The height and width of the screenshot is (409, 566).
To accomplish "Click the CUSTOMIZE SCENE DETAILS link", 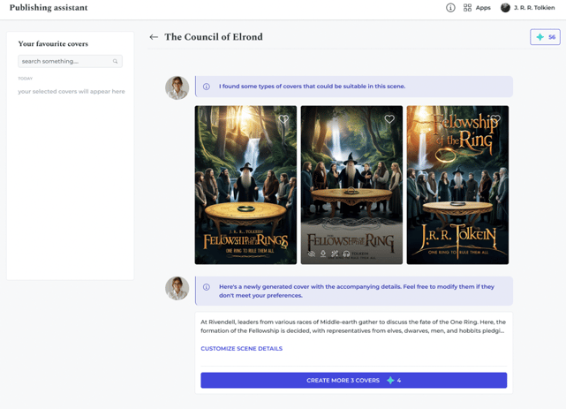I will pyautogui.click(x=241, y=348).
